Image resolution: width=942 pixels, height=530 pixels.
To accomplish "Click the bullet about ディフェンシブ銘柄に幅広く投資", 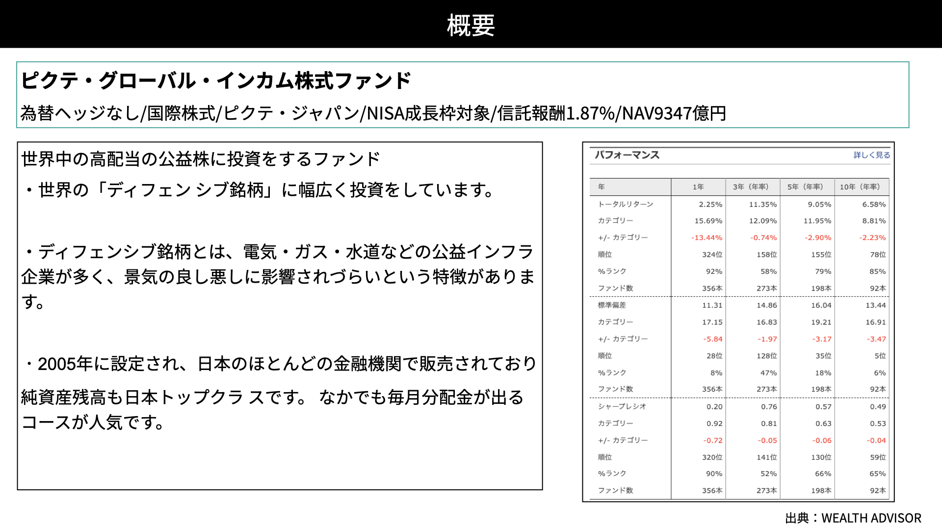I will coord(259,190).
